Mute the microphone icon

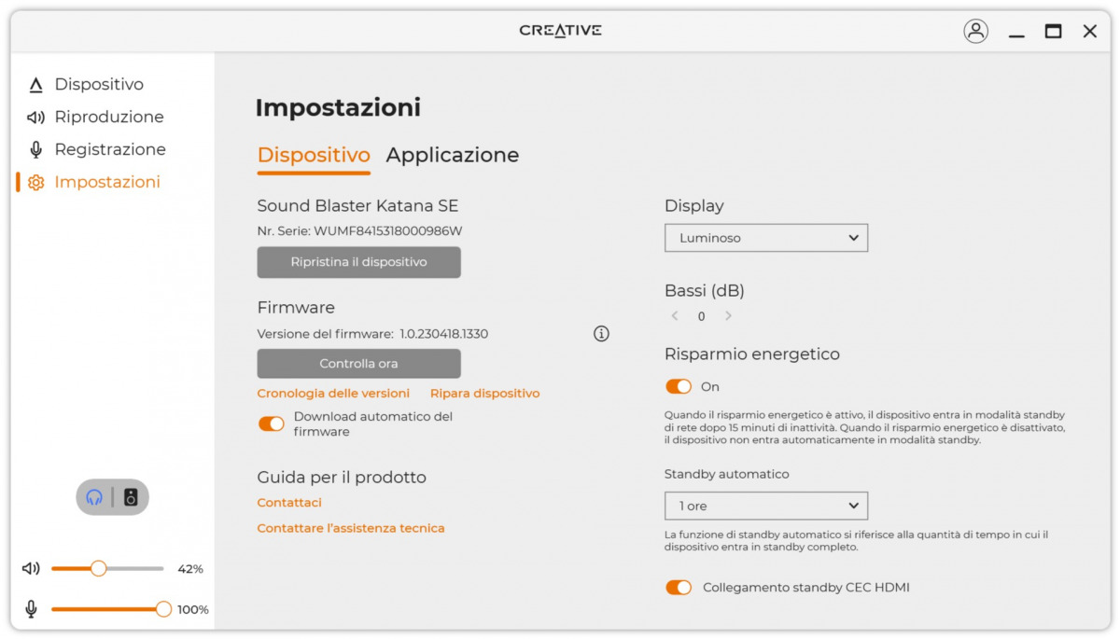point(32,609)
